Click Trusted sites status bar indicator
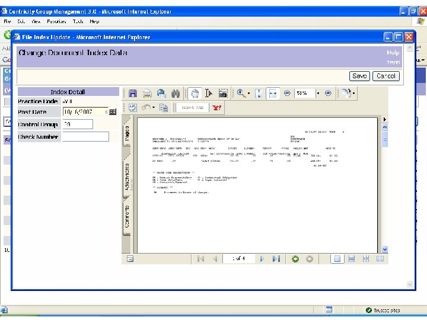This screenshot has height=320, width=427. 384,310
